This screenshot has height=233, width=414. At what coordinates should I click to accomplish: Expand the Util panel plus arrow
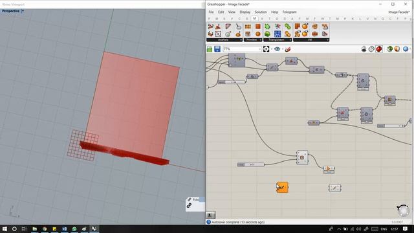coord(327,40)
